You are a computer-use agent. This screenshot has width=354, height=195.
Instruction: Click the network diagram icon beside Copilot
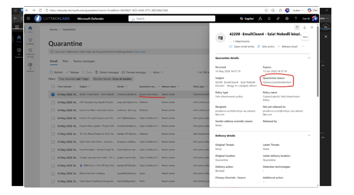260,19
